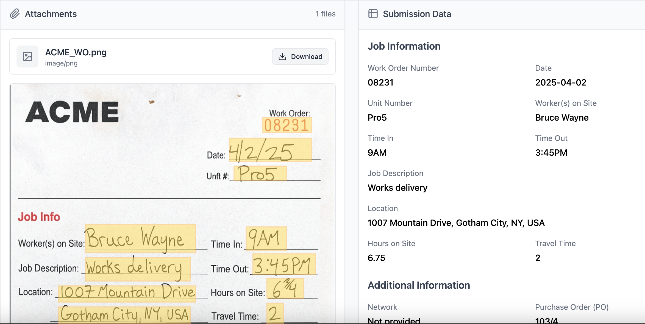Click the Unit Number value Pro5
This screenshot has height=324, width=645.
click(377, 118)
